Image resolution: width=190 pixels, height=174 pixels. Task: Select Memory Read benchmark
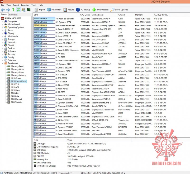(x=16, y=66)
